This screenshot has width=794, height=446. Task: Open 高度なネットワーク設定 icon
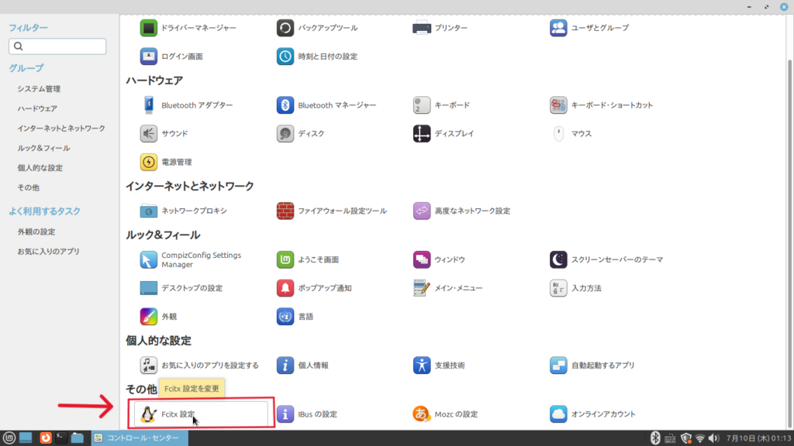(422, 211)
